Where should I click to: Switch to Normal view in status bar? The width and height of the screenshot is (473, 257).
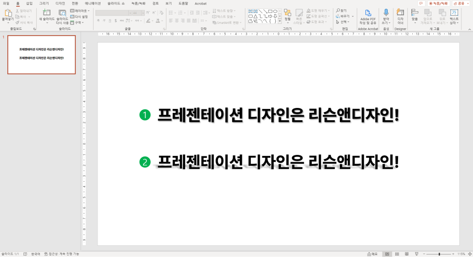(387, 254)
